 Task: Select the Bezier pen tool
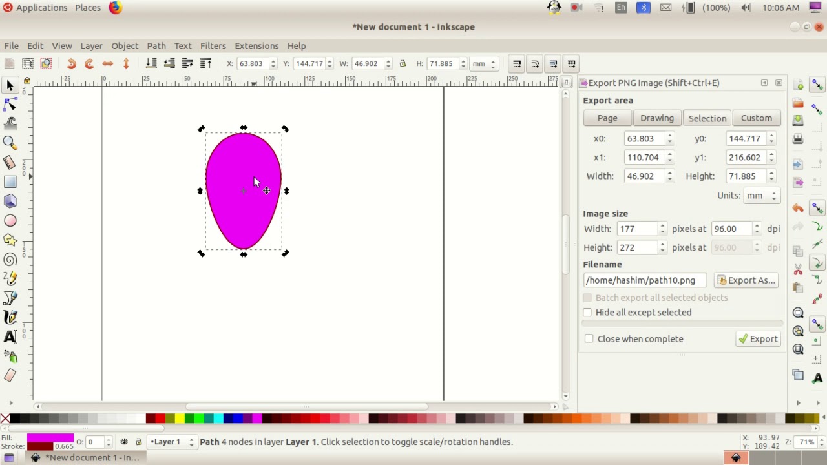pyautogui.click(x=10, y=298)
